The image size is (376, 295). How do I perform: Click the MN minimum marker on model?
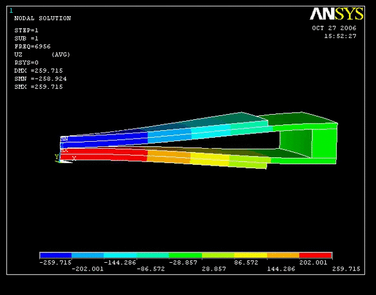tap(64, 139)
